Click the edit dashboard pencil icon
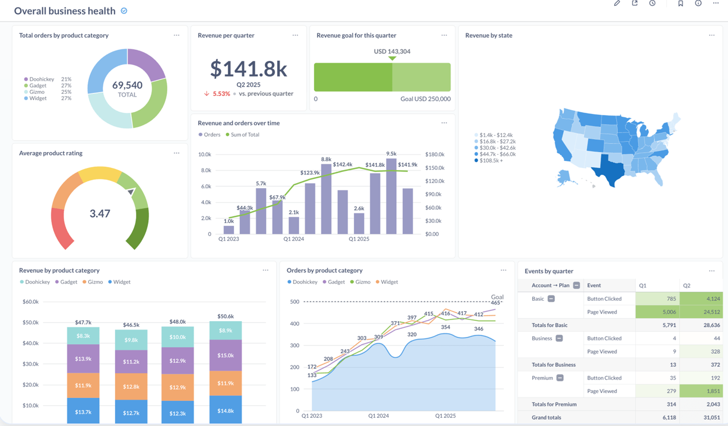 tap(617, 4)
